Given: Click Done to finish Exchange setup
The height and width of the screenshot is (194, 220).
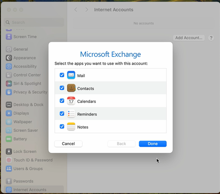Looking at the screenshot, I should tap(152, 144).
